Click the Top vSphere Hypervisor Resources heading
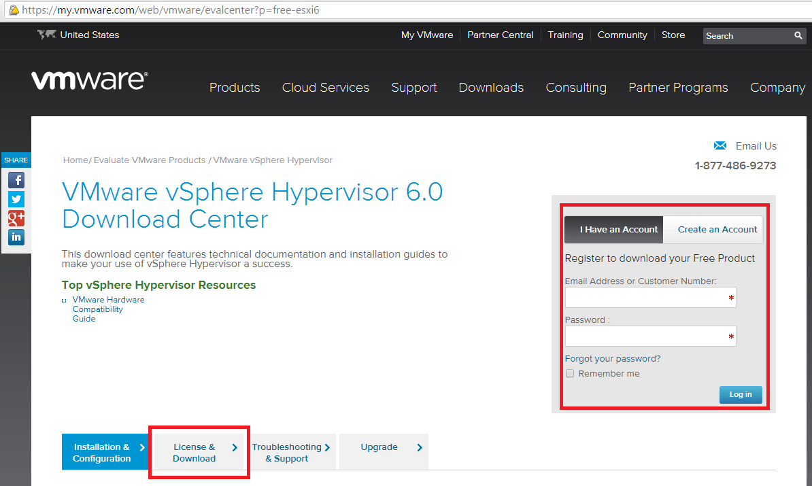 158,285
